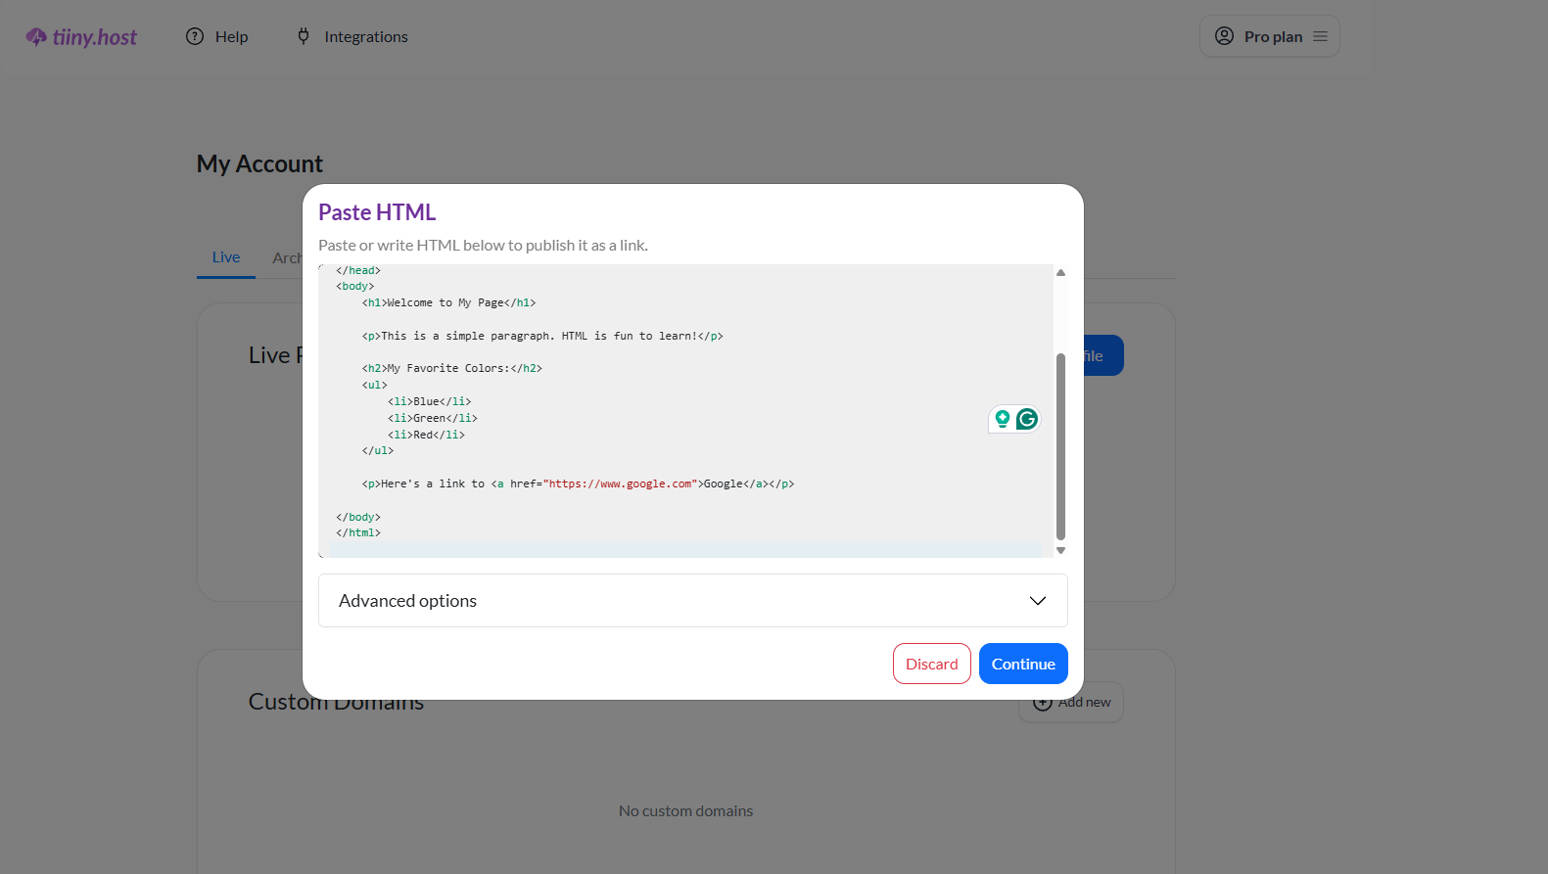This screenshot has height=874, width=1548.
Task: Open the hamburger menu beside Pro plan
Action: point(1320,36)
